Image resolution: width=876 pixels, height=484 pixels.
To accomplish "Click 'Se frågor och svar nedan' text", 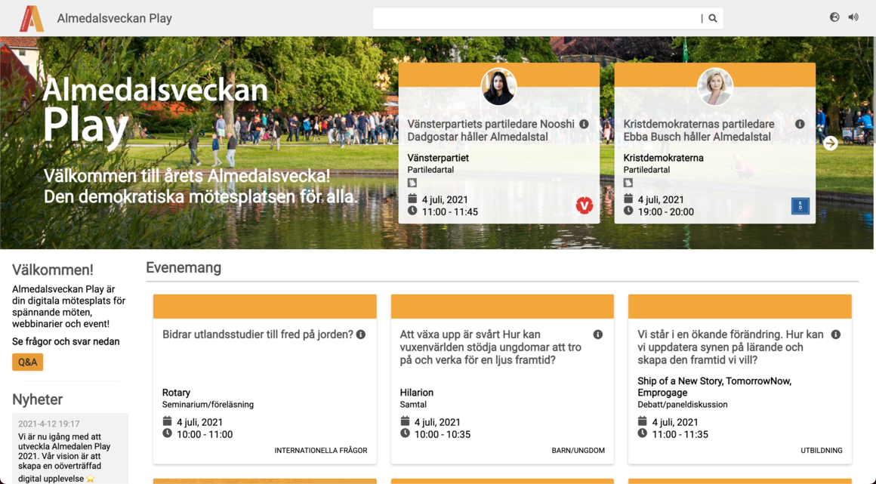I will tap(66, 341).
